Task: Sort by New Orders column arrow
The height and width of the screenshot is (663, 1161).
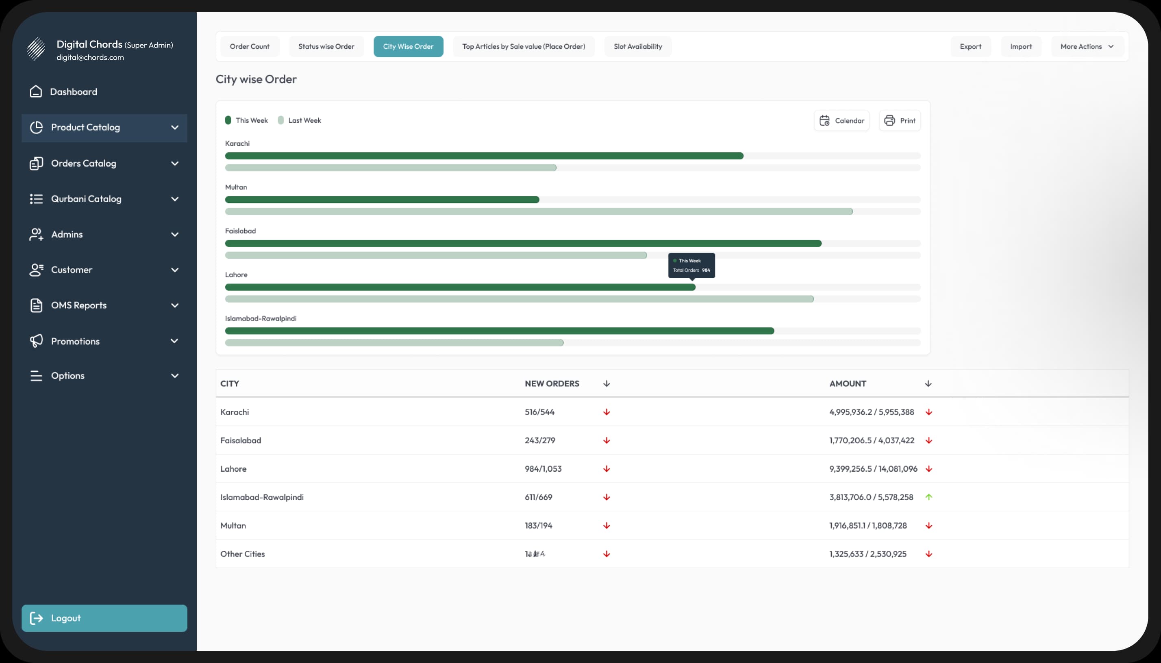Action: point(607,384)
